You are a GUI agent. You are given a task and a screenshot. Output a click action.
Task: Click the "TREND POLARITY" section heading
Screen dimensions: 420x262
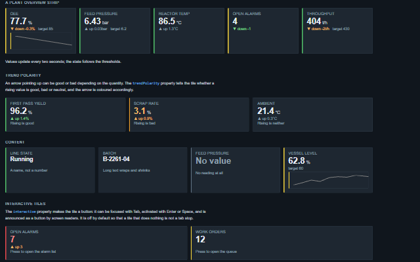[23, 75]
